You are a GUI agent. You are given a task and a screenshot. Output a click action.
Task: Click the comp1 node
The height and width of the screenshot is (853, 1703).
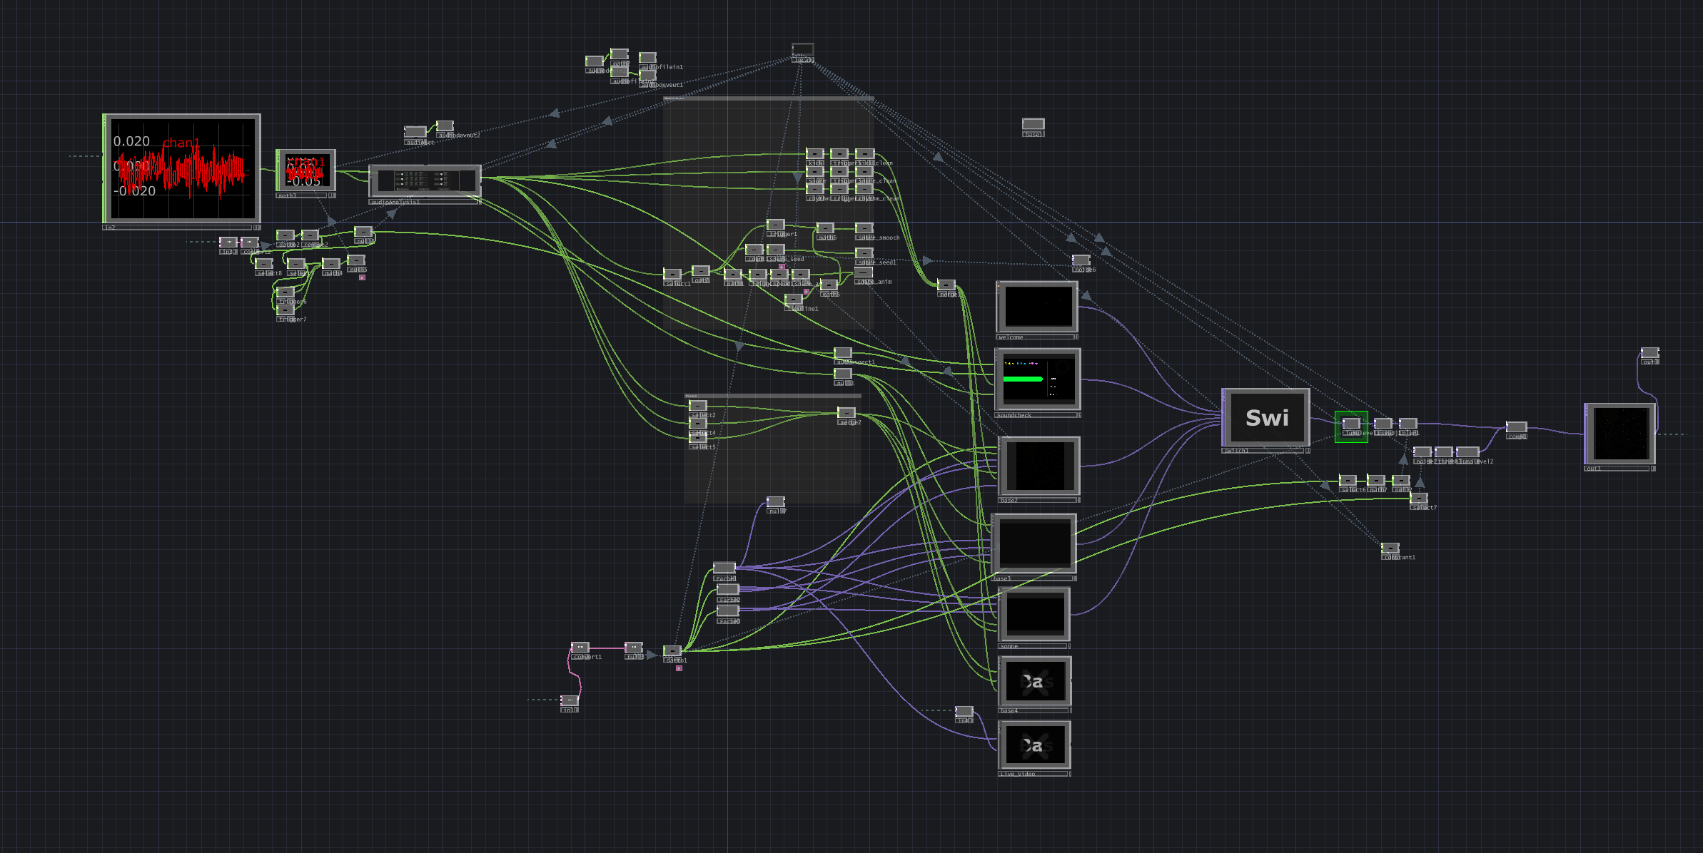pos(1517,427)
